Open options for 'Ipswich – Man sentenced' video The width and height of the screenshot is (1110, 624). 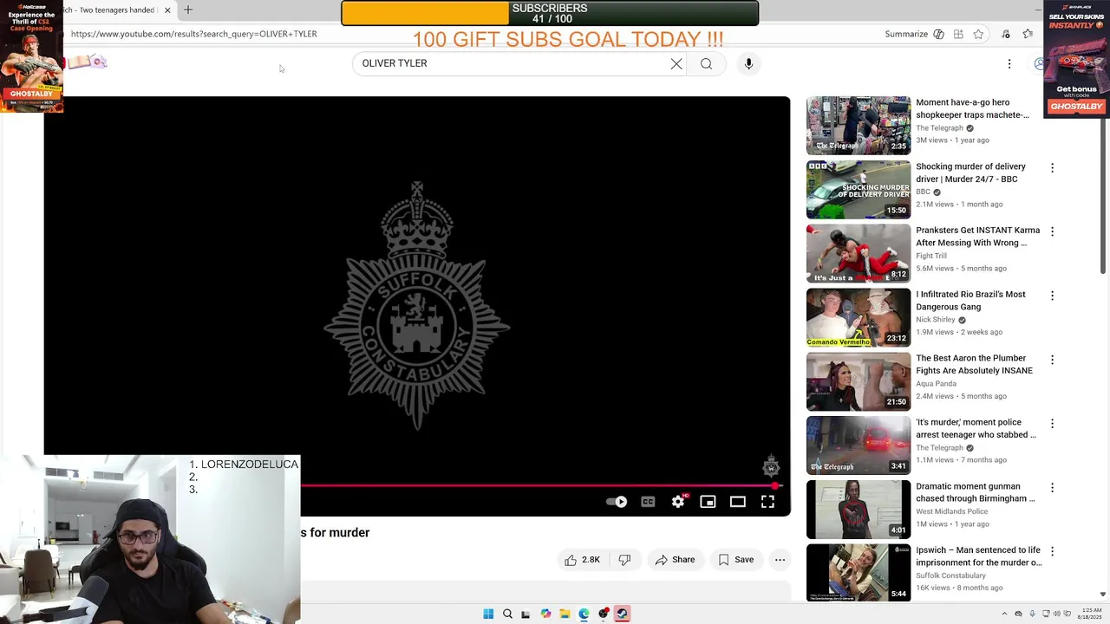[x=1052, y=551]
